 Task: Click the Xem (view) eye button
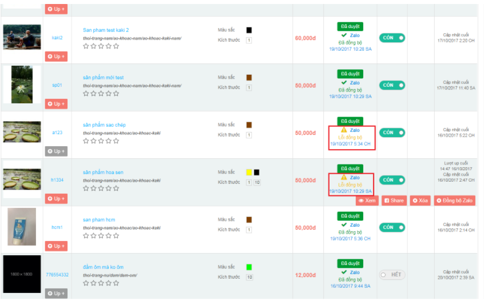(x=367, y=200)
